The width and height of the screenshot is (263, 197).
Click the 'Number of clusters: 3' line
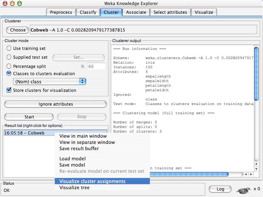coord(137,131)
